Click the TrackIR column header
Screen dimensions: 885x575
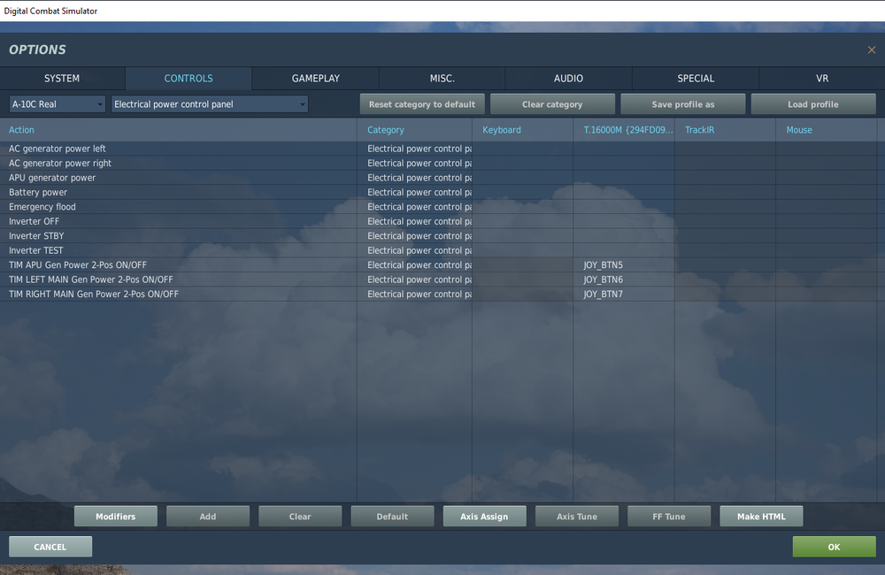(726, 130)
